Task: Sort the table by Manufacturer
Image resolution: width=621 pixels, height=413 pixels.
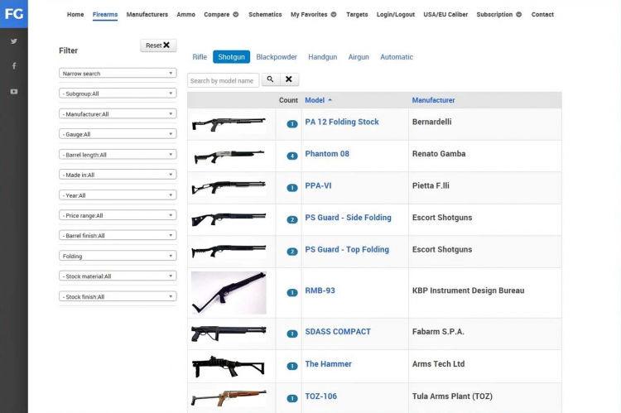Action: pos(433,100)
